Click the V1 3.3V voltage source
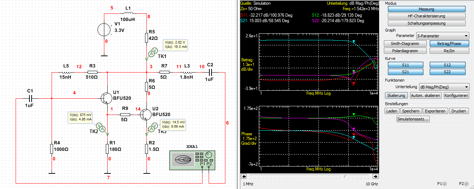 point(104,30)
